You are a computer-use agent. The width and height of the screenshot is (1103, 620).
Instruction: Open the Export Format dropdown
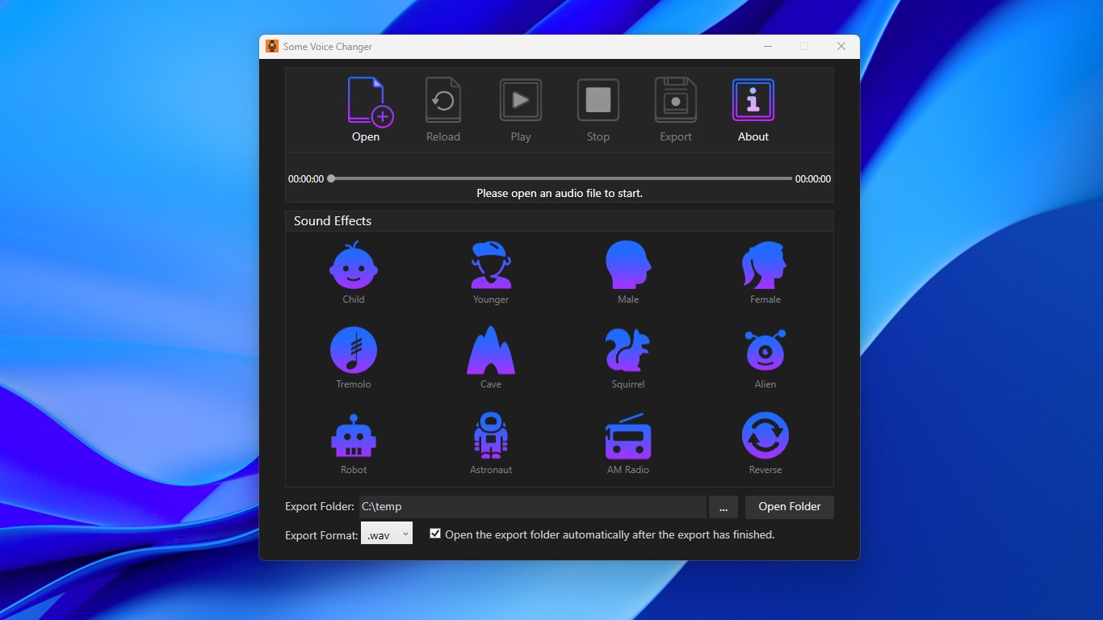point(387,534)
